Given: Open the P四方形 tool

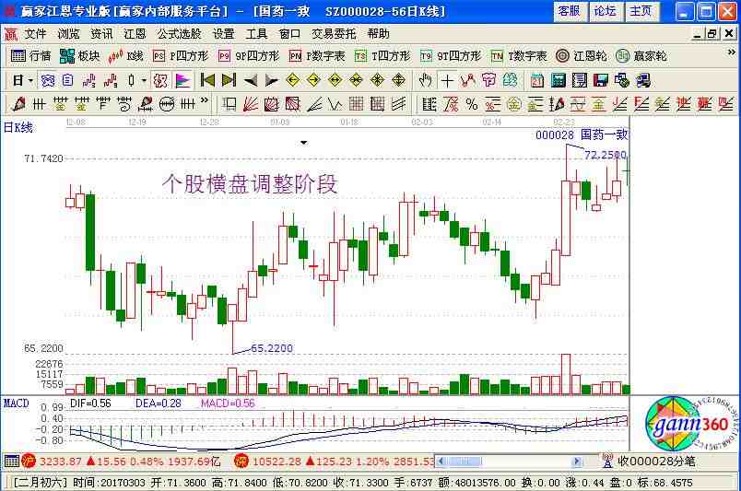Looking at the screenshot, I should 181,56.
